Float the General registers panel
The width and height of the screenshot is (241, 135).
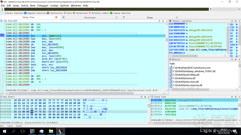[236, 21]
